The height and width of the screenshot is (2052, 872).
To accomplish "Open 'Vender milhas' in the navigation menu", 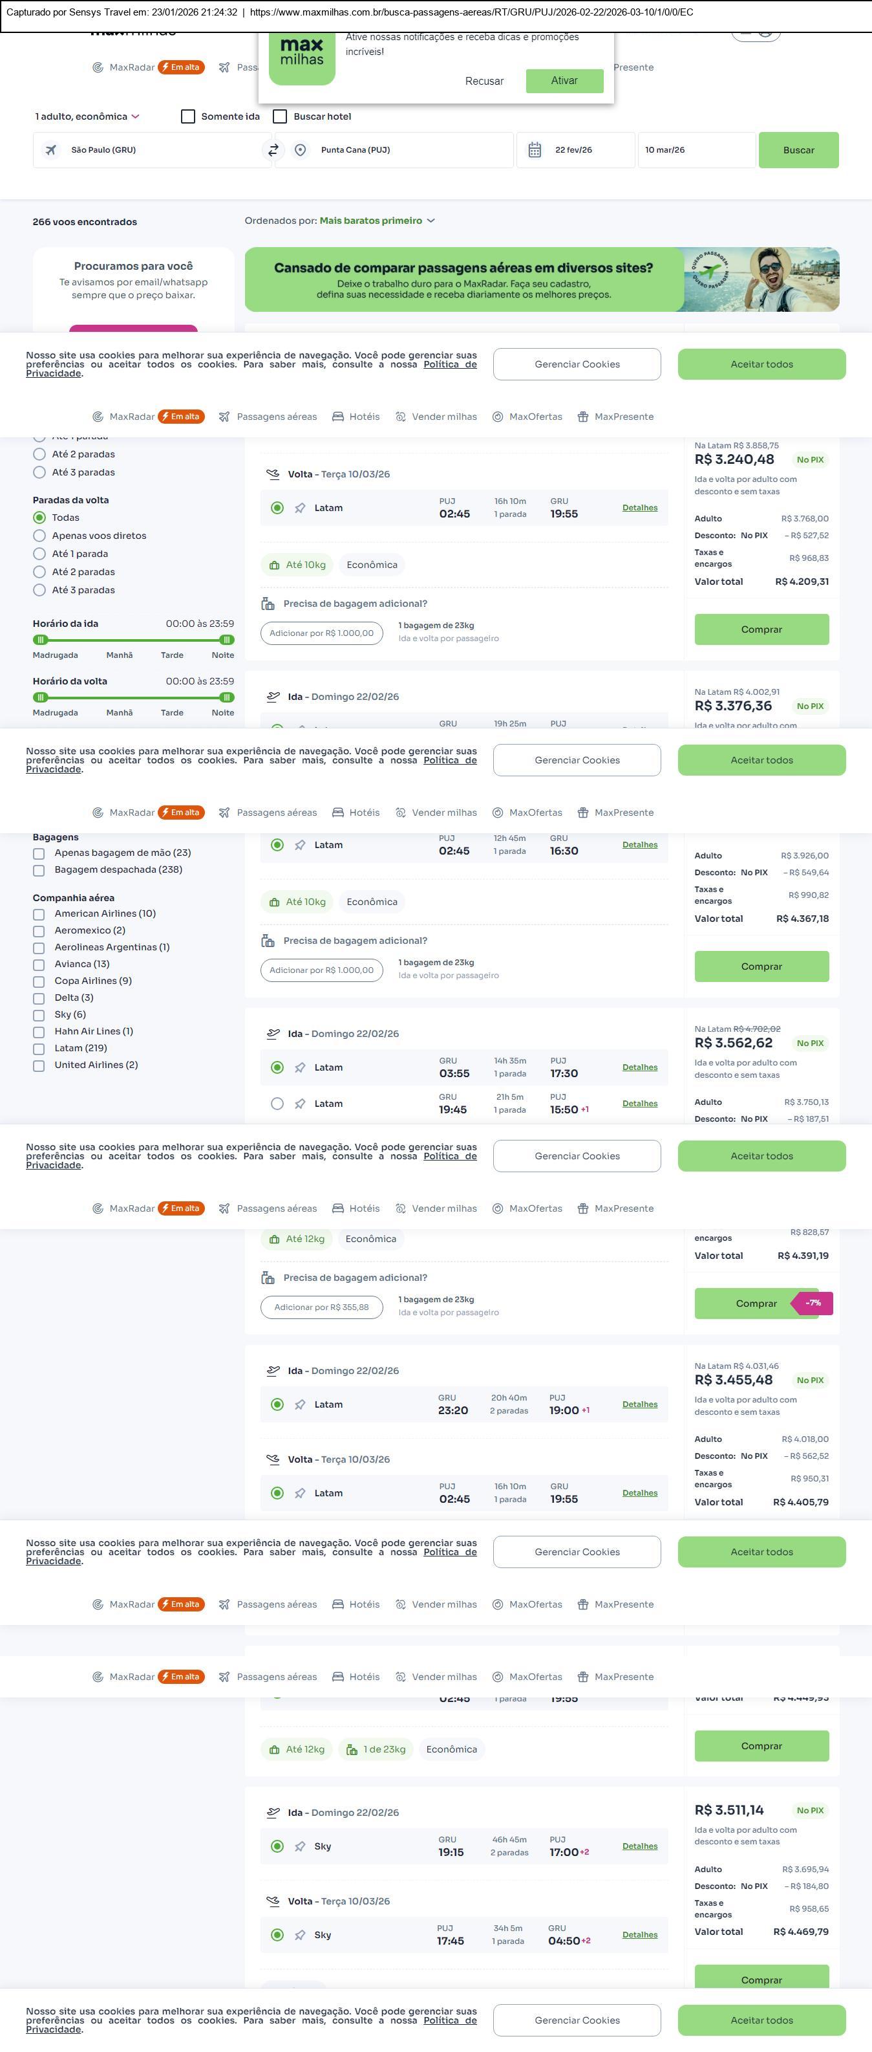I will (444, 417).
